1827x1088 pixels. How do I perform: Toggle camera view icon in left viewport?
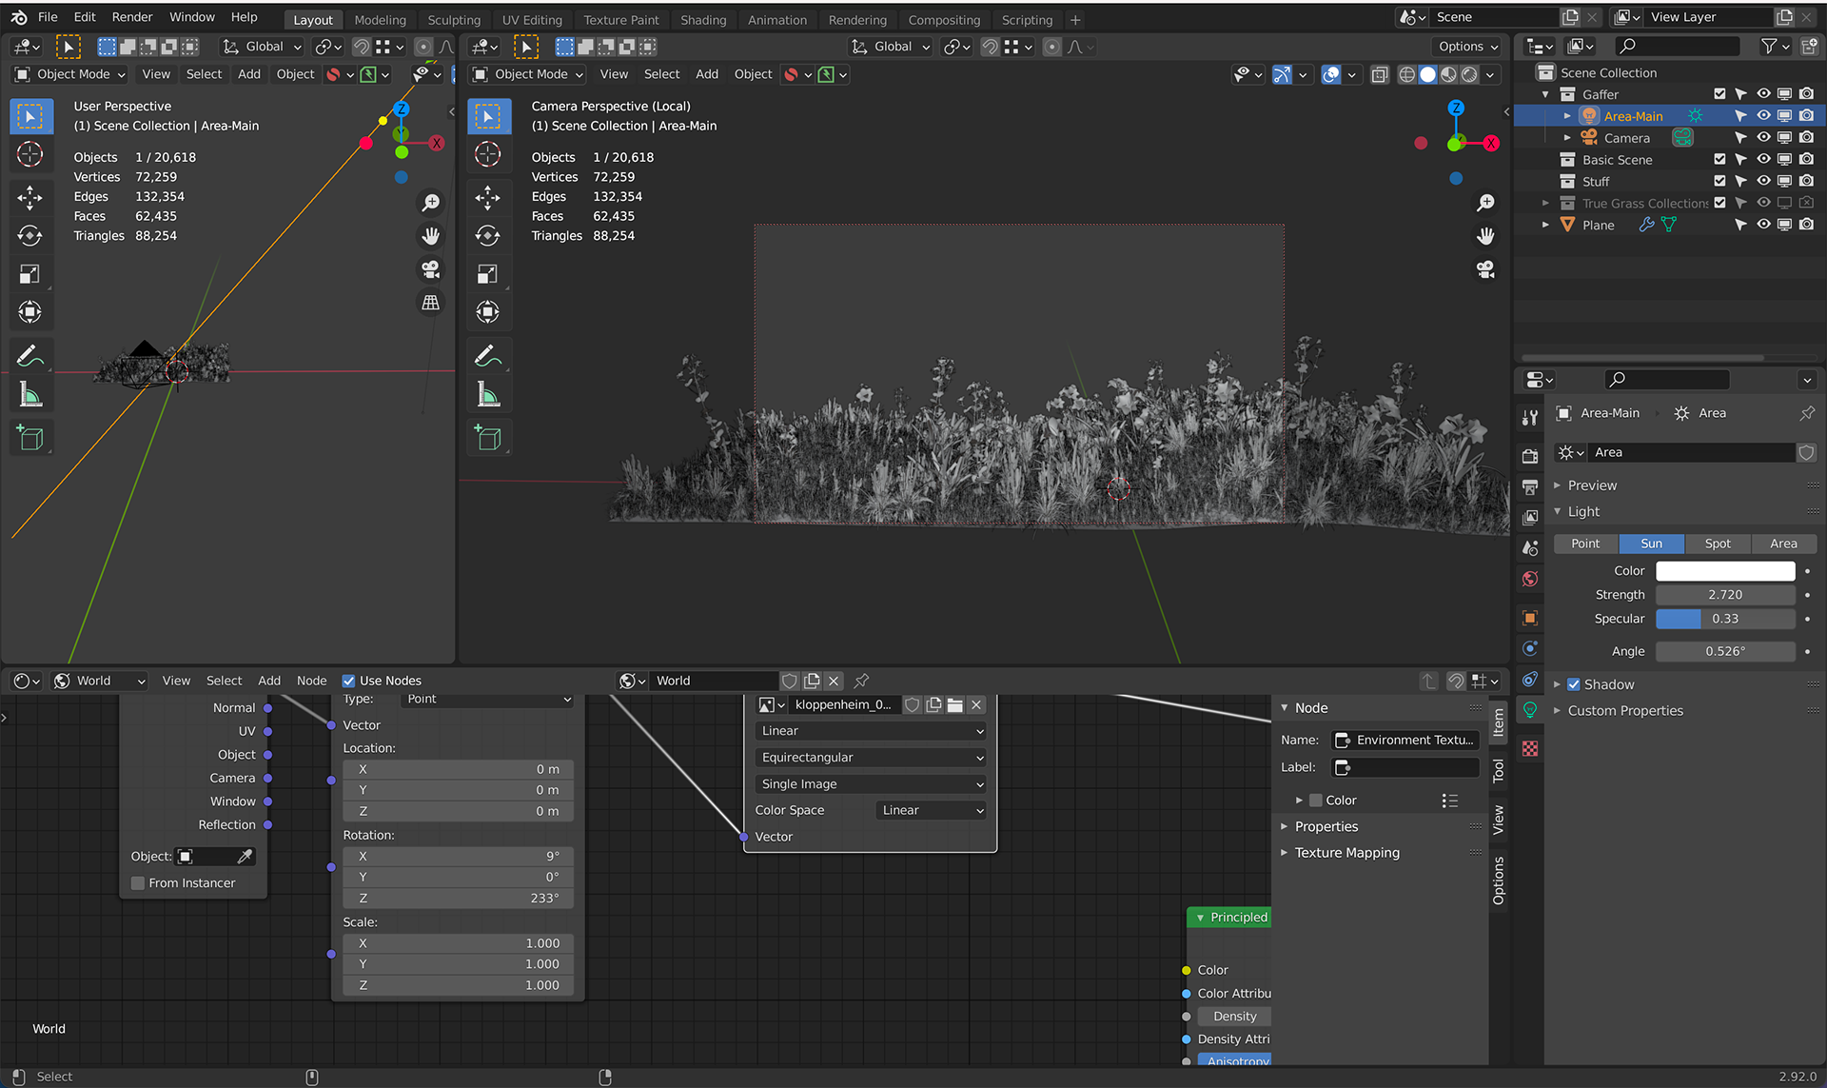431,269
